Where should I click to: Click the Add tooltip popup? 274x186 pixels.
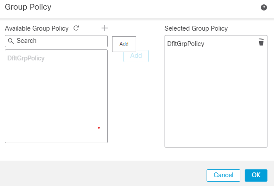[x=124, y=44]
